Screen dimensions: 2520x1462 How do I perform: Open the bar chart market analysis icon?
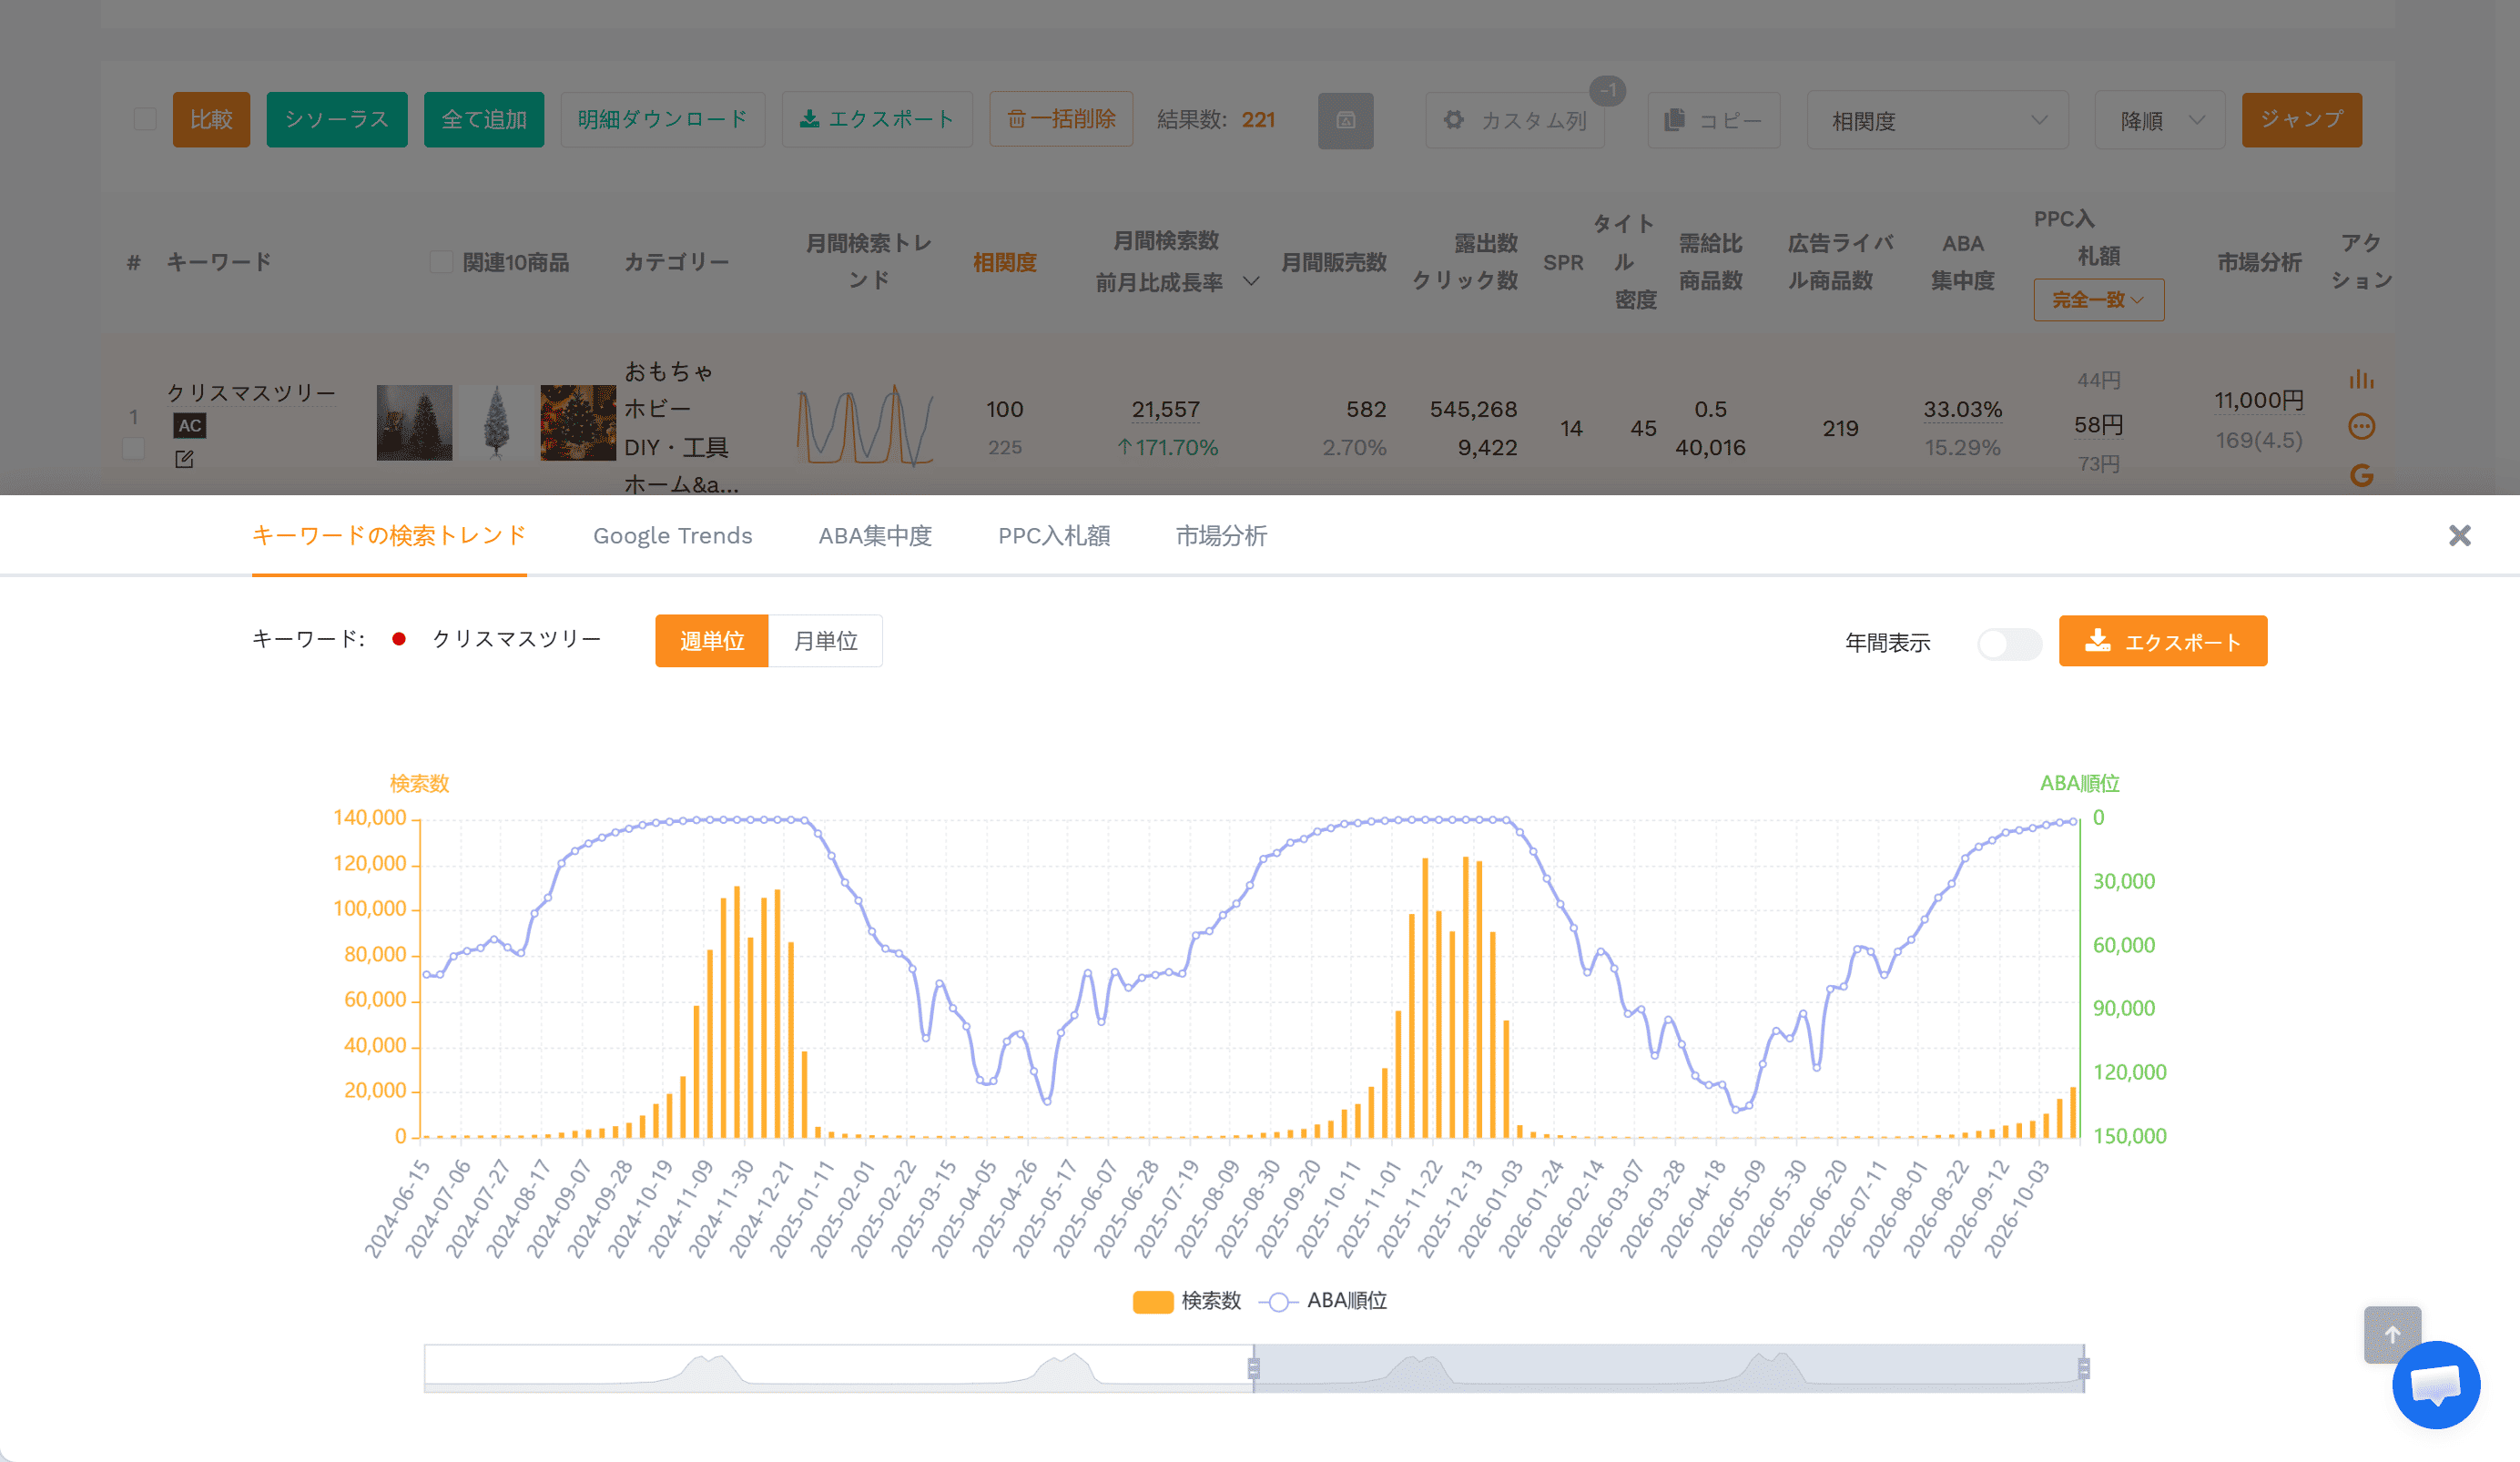pos(2361,380)
